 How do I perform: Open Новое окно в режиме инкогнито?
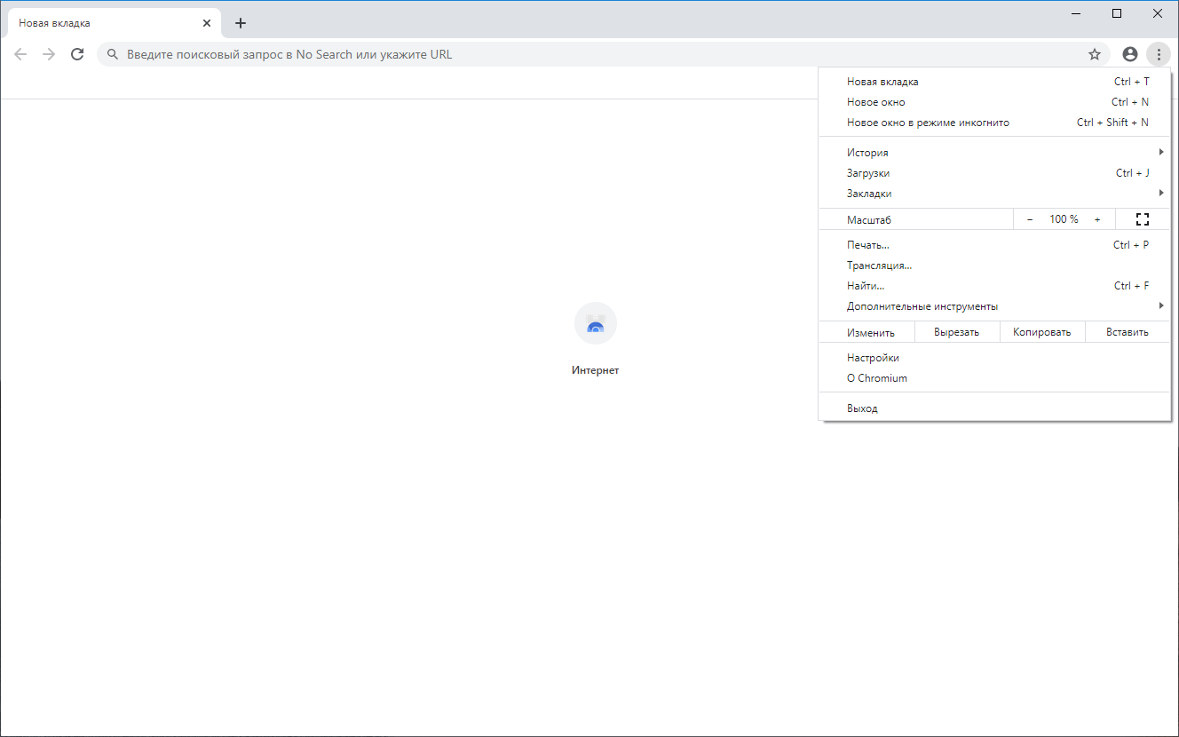point(994,123)
